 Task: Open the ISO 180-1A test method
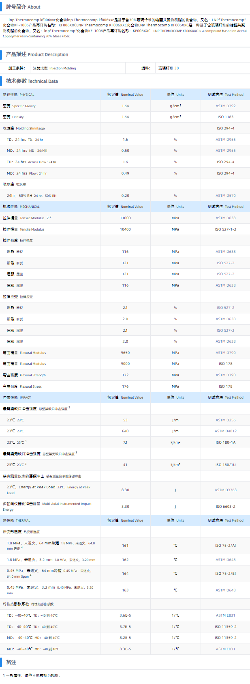click(225, 442)
